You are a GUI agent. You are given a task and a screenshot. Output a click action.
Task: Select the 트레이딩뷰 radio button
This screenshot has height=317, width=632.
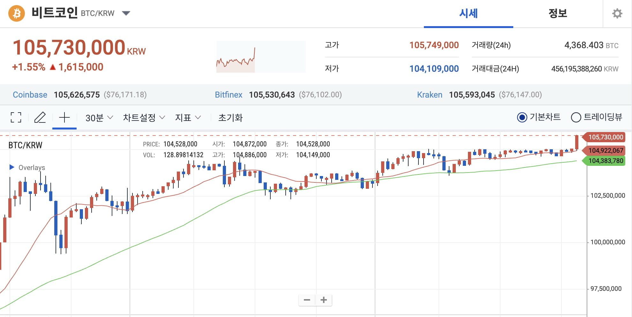click(576, 117)
